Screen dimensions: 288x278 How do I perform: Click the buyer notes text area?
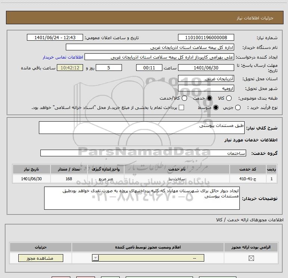pos(142,198)
